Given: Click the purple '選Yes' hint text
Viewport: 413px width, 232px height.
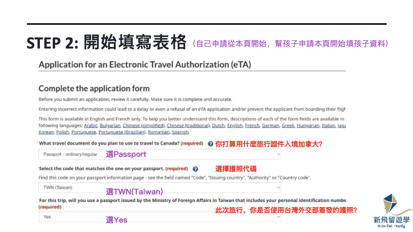Looking at the screenshot, I should click(x=117, y=220).
